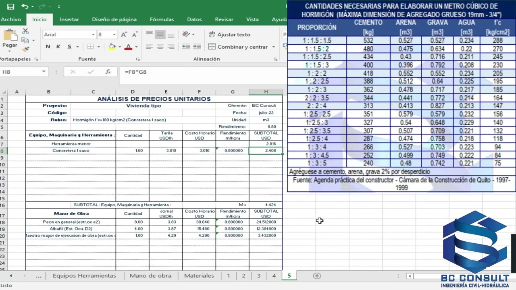Increase the cell indent

[x=198, y=47]
